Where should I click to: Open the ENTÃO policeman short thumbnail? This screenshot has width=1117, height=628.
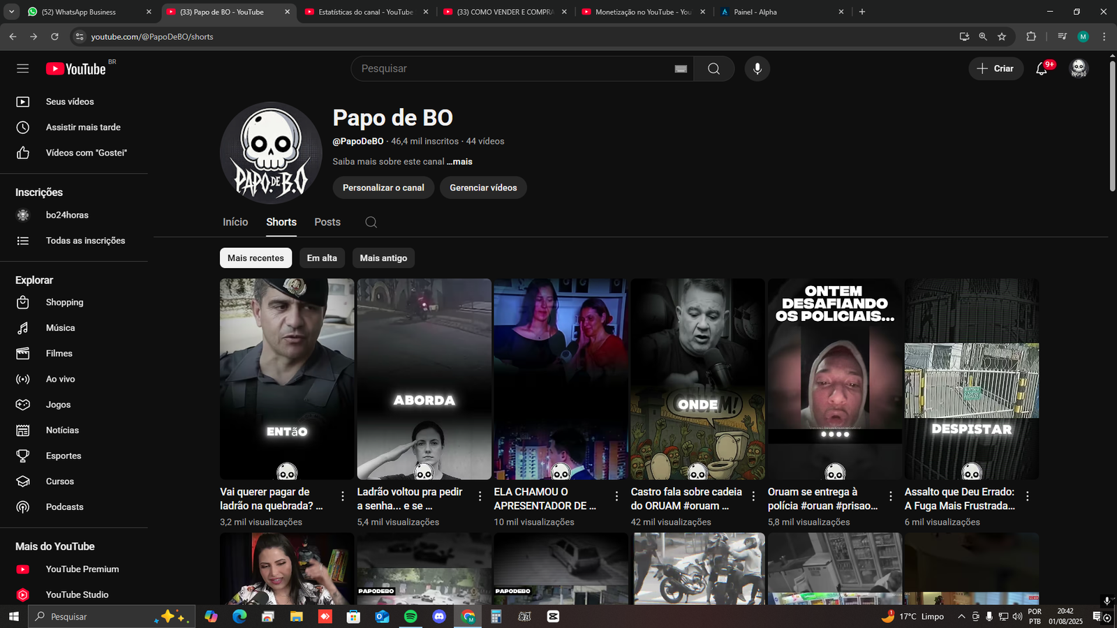point(287,379)
